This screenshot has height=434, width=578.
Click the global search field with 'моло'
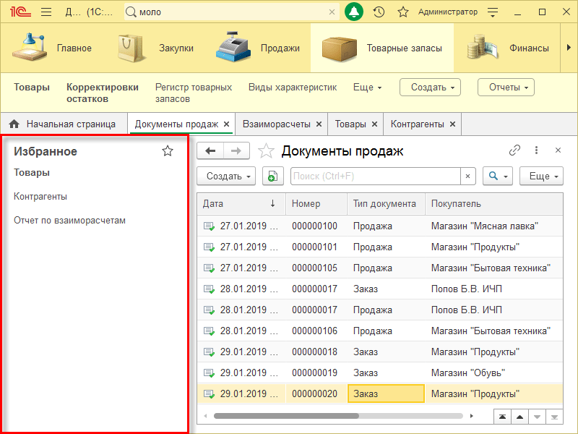230,12
